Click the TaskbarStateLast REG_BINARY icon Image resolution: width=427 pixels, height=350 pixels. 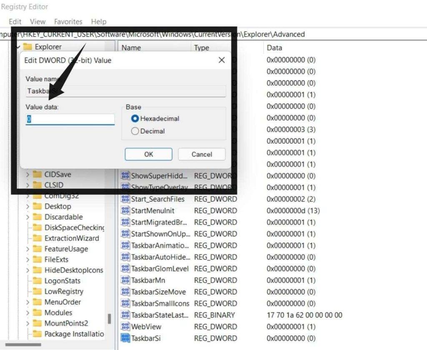tap(125, 315)
